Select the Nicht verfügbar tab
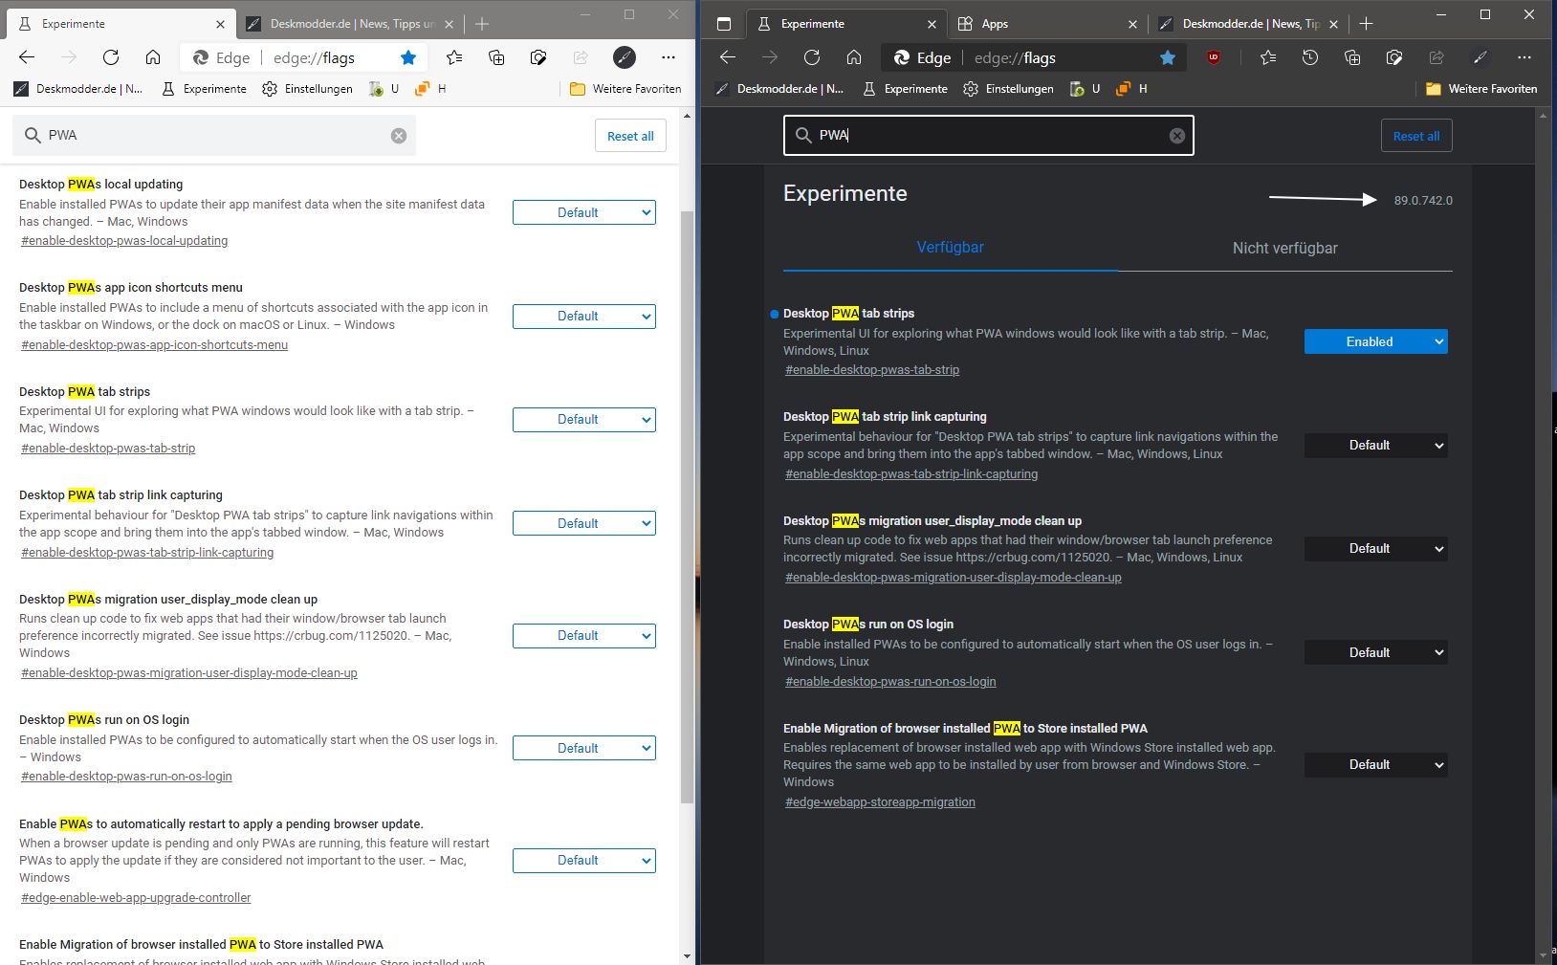Screen dimensions: 1557x965 coord(1284,248)
